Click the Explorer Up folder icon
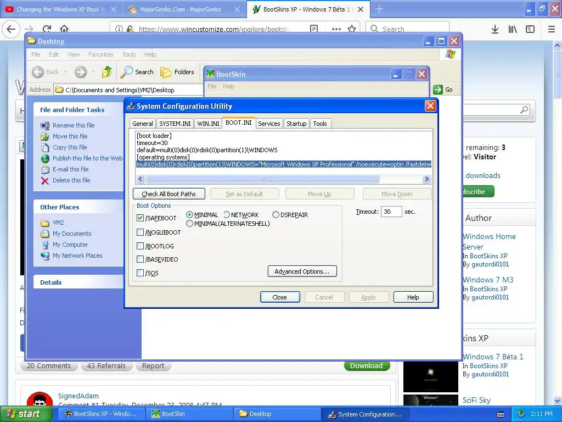The height and width of the screenshot is (422, 562). pyautogui.click(x=107, y=72)
